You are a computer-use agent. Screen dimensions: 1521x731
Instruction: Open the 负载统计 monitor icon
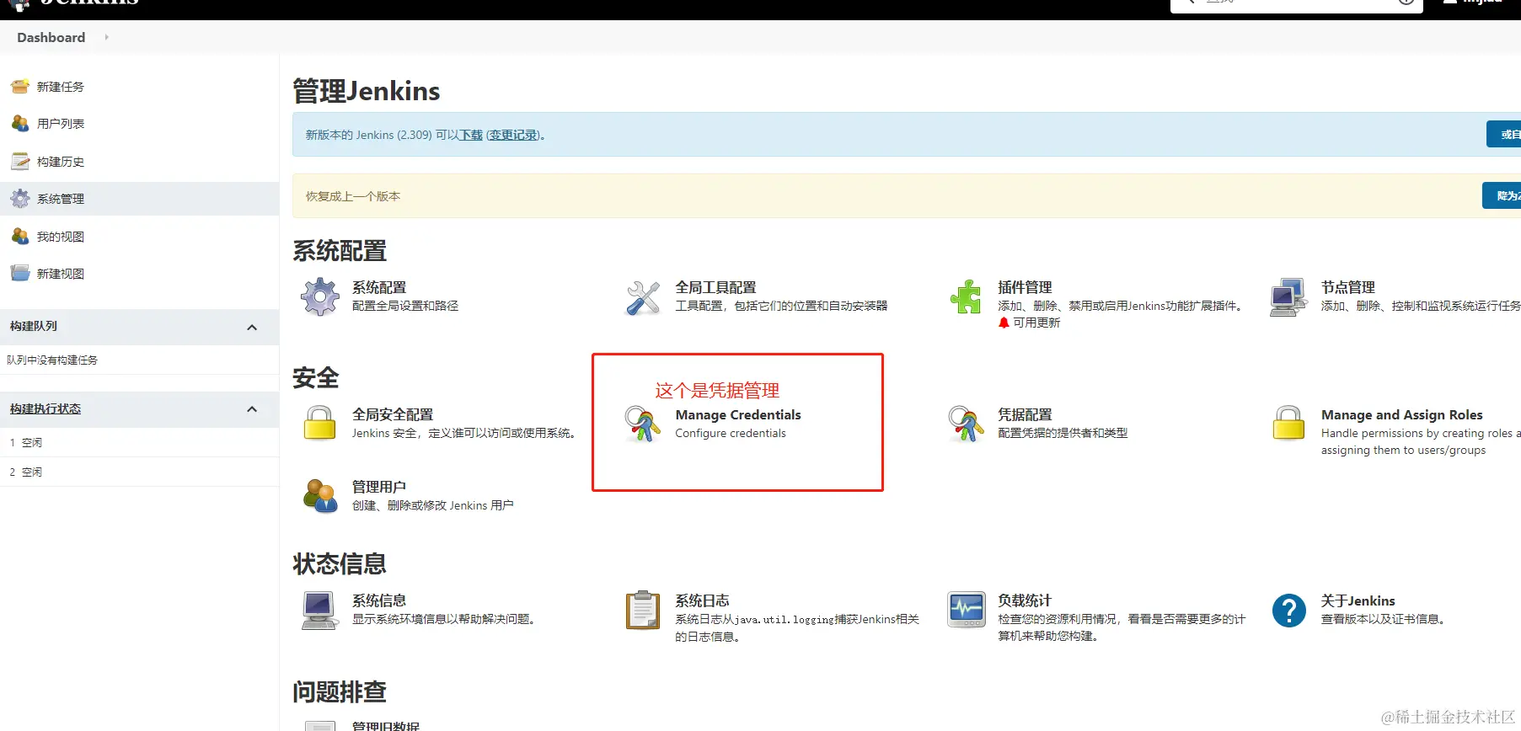tap(966, 609)
